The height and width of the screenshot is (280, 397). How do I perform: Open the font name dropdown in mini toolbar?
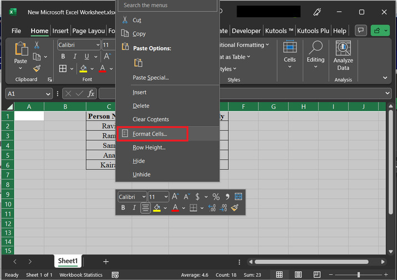click(143, 197)
